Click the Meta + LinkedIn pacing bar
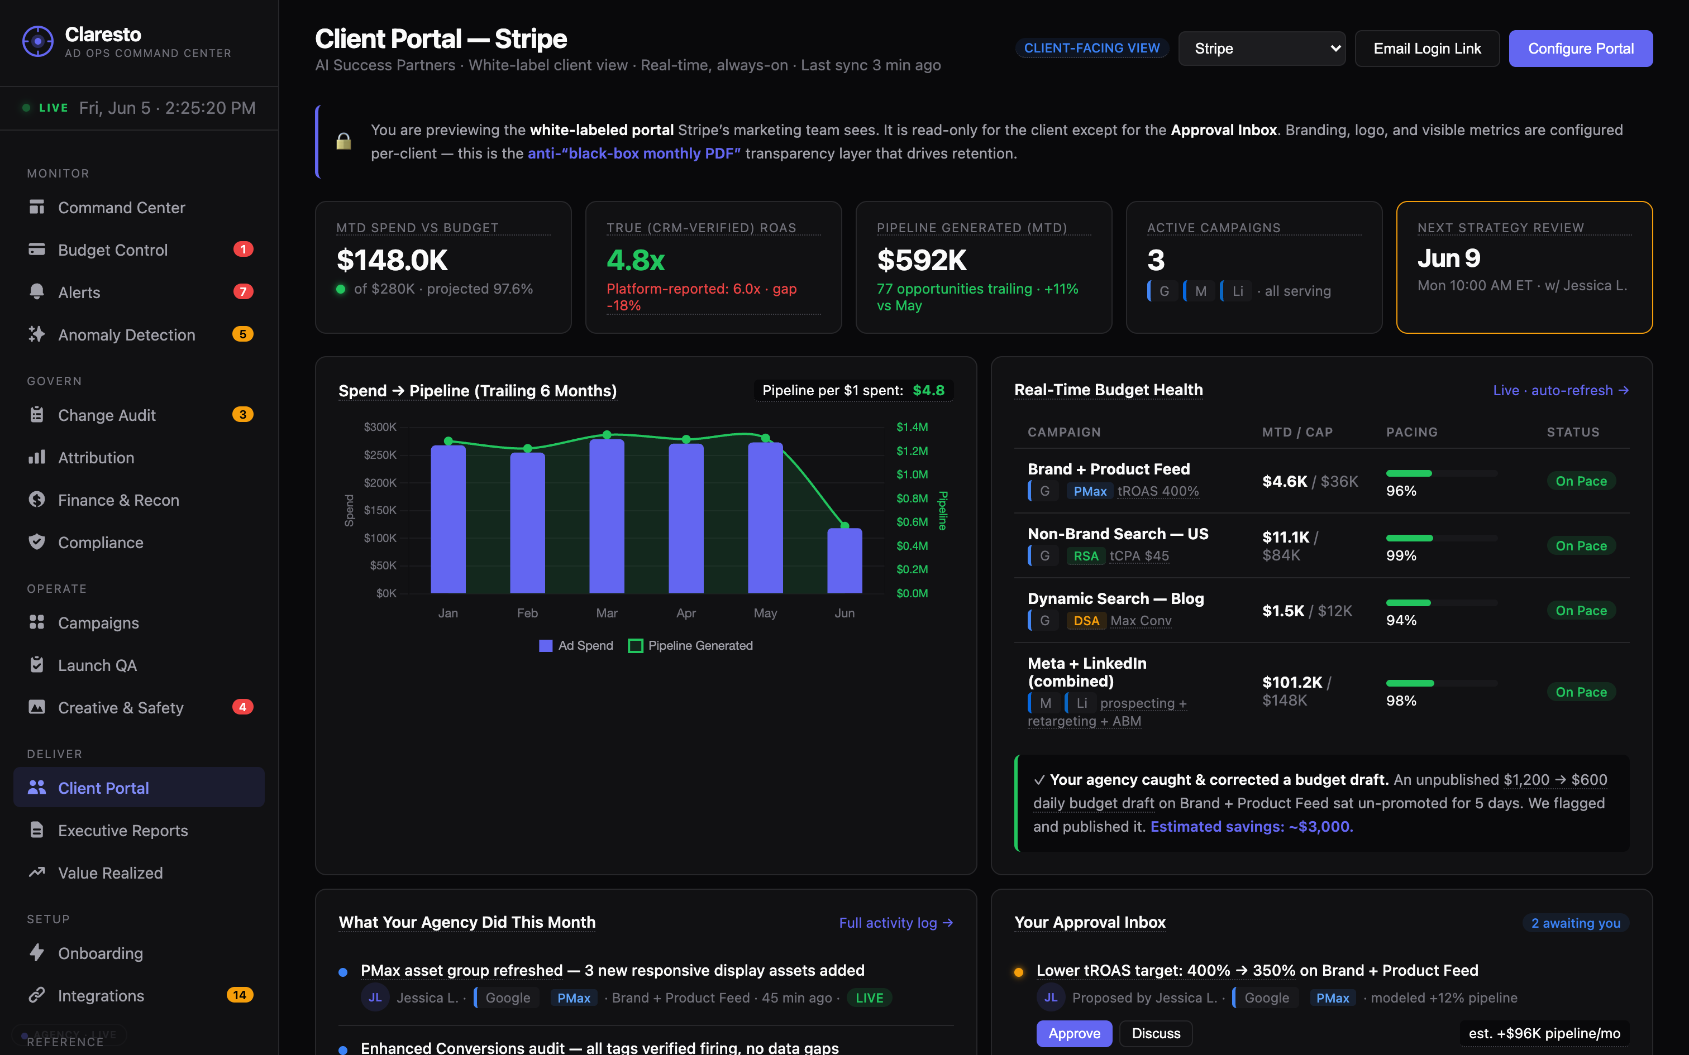Viewport: 1689px width, 1055px height. click(1441, 683)
